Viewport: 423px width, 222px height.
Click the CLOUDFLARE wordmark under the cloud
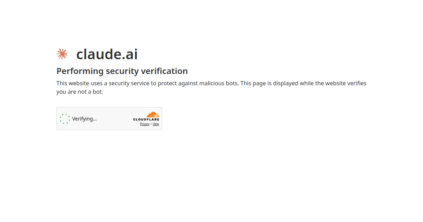146,119
